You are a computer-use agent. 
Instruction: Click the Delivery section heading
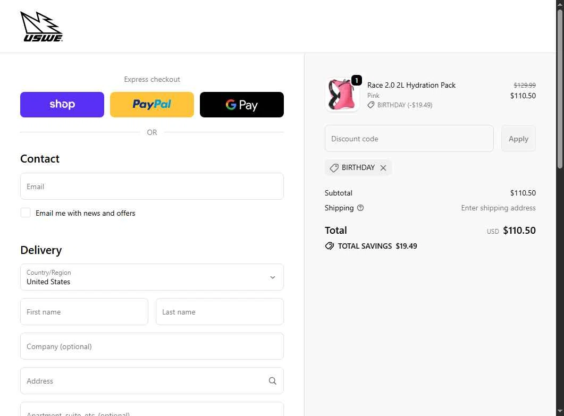(41, 250)
